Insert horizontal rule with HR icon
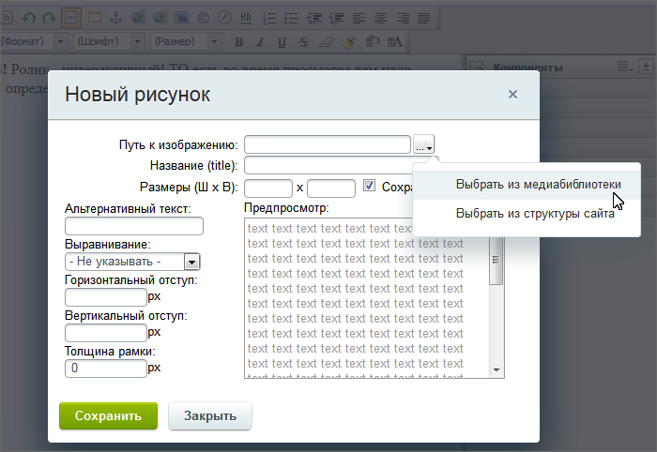 (246, 18)
